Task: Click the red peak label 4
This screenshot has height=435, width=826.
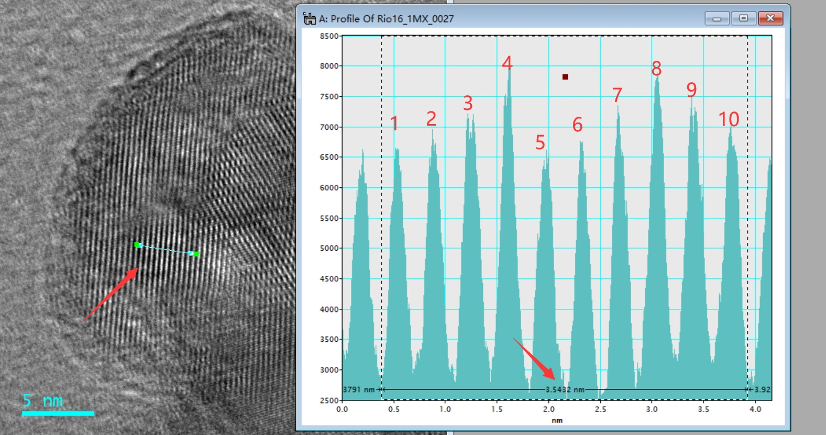Action: point(506,63)
